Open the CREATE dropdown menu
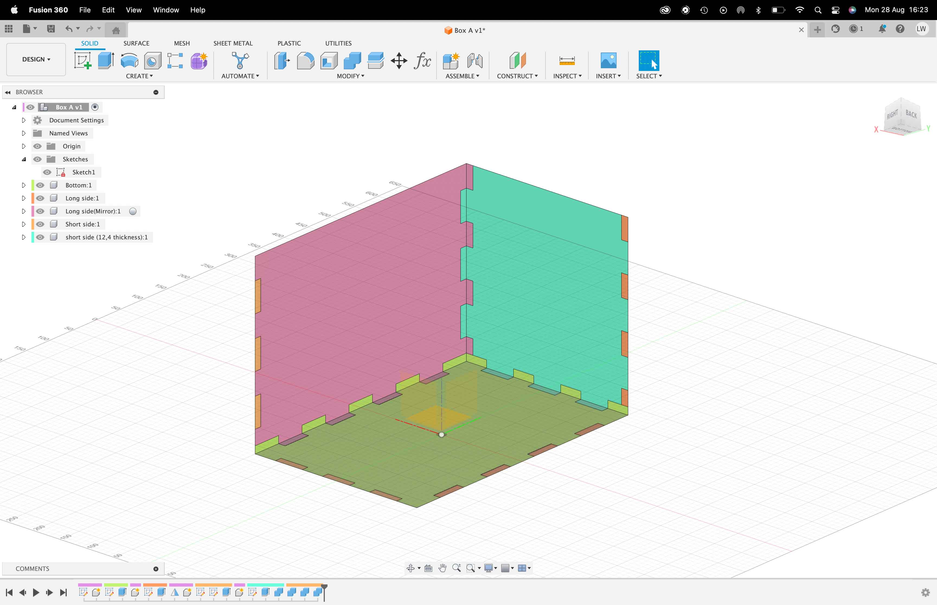Screen dimensions: 937x605 [x=139, y=76]
